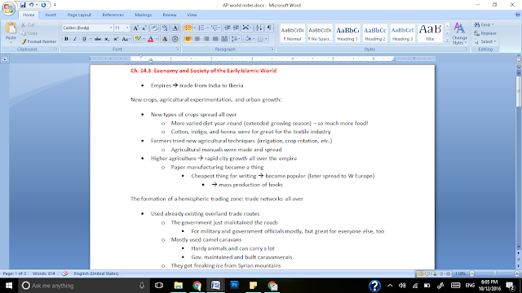The height and width of the screenshot is (293, 522).
Task: Toggle bold formatting
Action: (x=66, y=39)
